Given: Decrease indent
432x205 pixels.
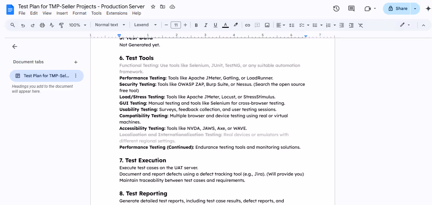Looking at the screenshot, I should (341, 25).
